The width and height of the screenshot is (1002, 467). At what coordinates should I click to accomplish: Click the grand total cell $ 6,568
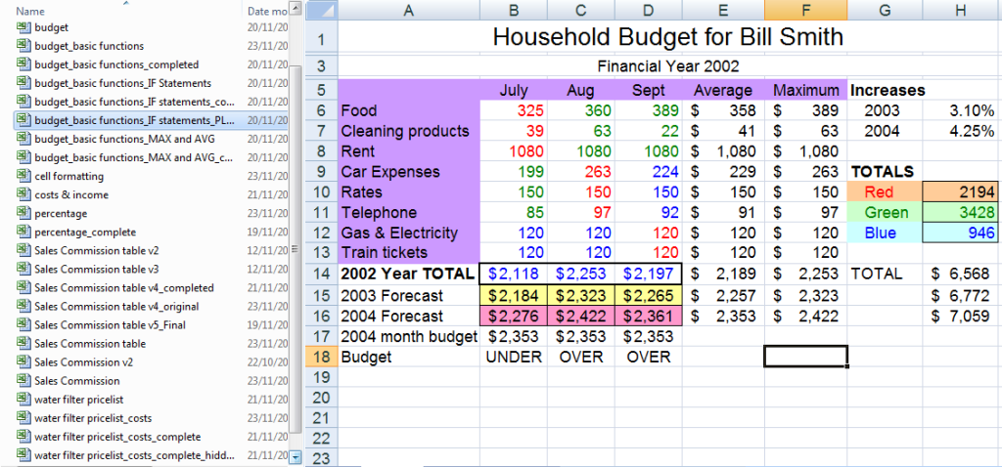962,274
